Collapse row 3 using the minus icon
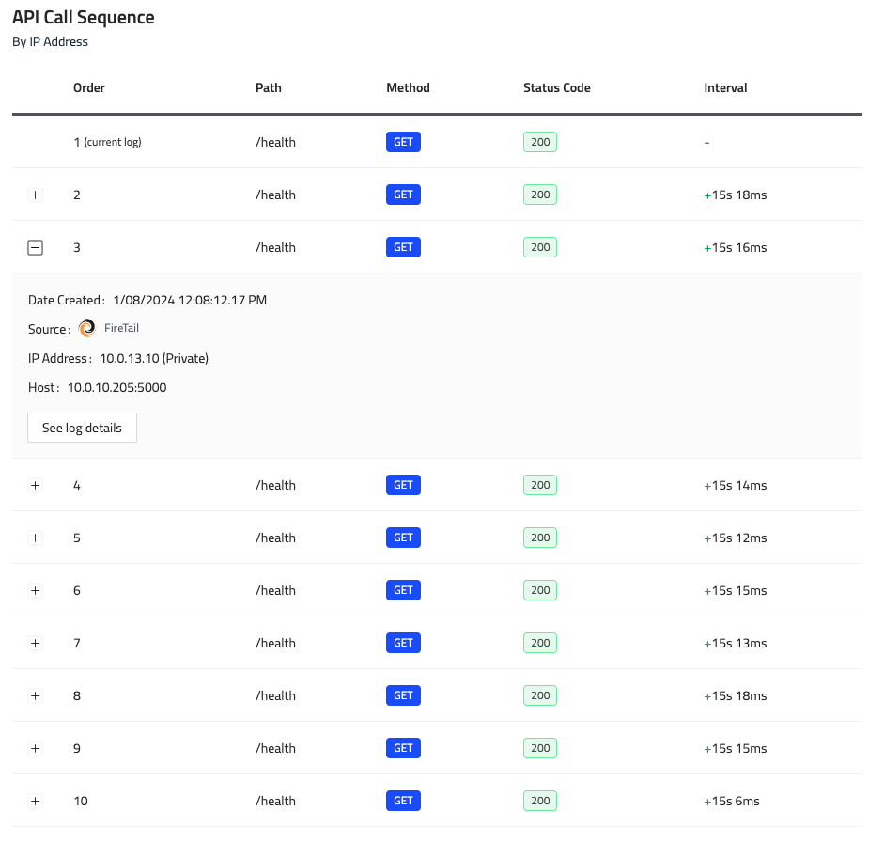This screenshot has height=842, width=884. click(x=36, y=247)
